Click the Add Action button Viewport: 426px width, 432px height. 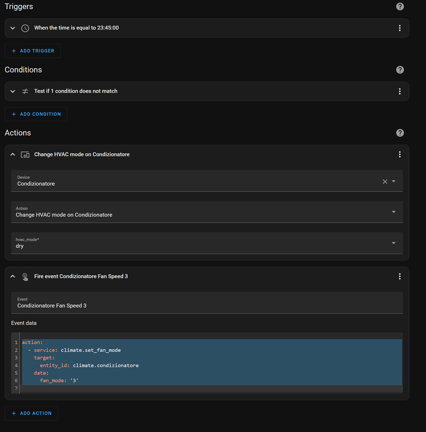(x=31, y=413)
